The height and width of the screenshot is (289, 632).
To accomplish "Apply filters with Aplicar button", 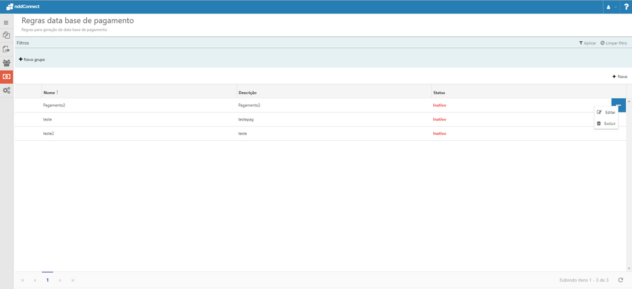I will pos(587,43).
